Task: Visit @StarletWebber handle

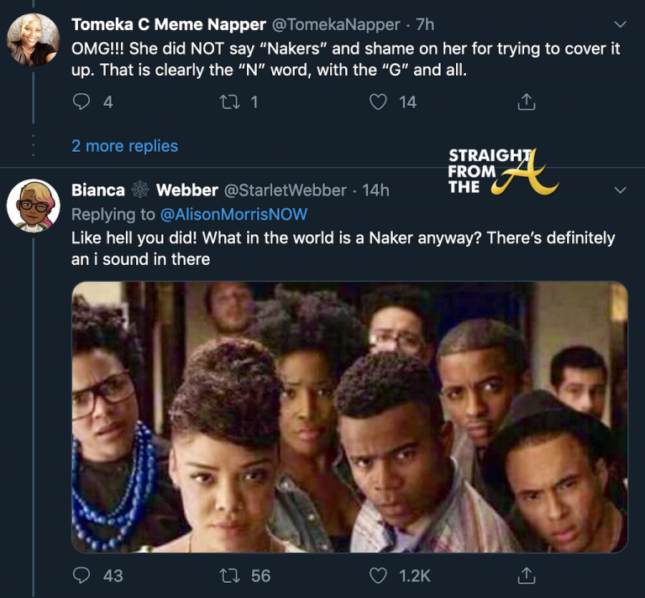Action: [x=286, y=190]
